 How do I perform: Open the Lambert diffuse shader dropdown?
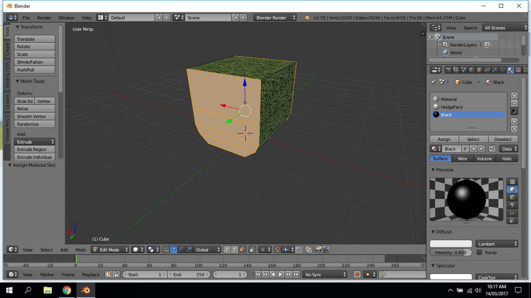pyautogui.click(x=497, y=244)
